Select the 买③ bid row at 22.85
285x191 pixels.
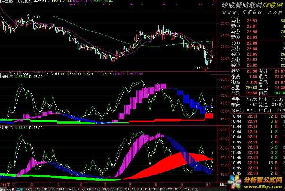point(258,54)
